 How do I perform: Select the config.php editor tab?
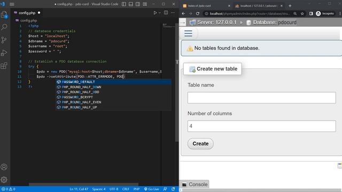(27, 13)
